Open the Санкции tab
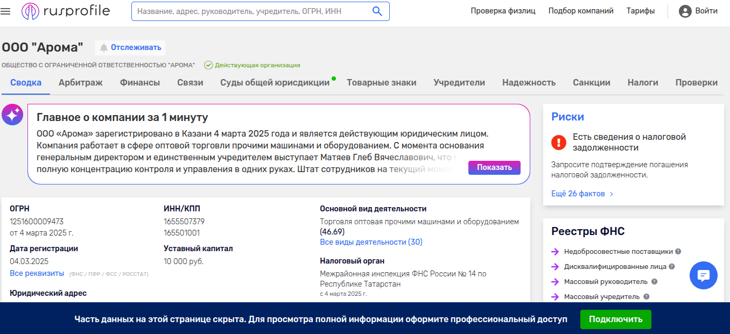Image resolution: width=730 pixels, height=334 pixels. (592, 82)
